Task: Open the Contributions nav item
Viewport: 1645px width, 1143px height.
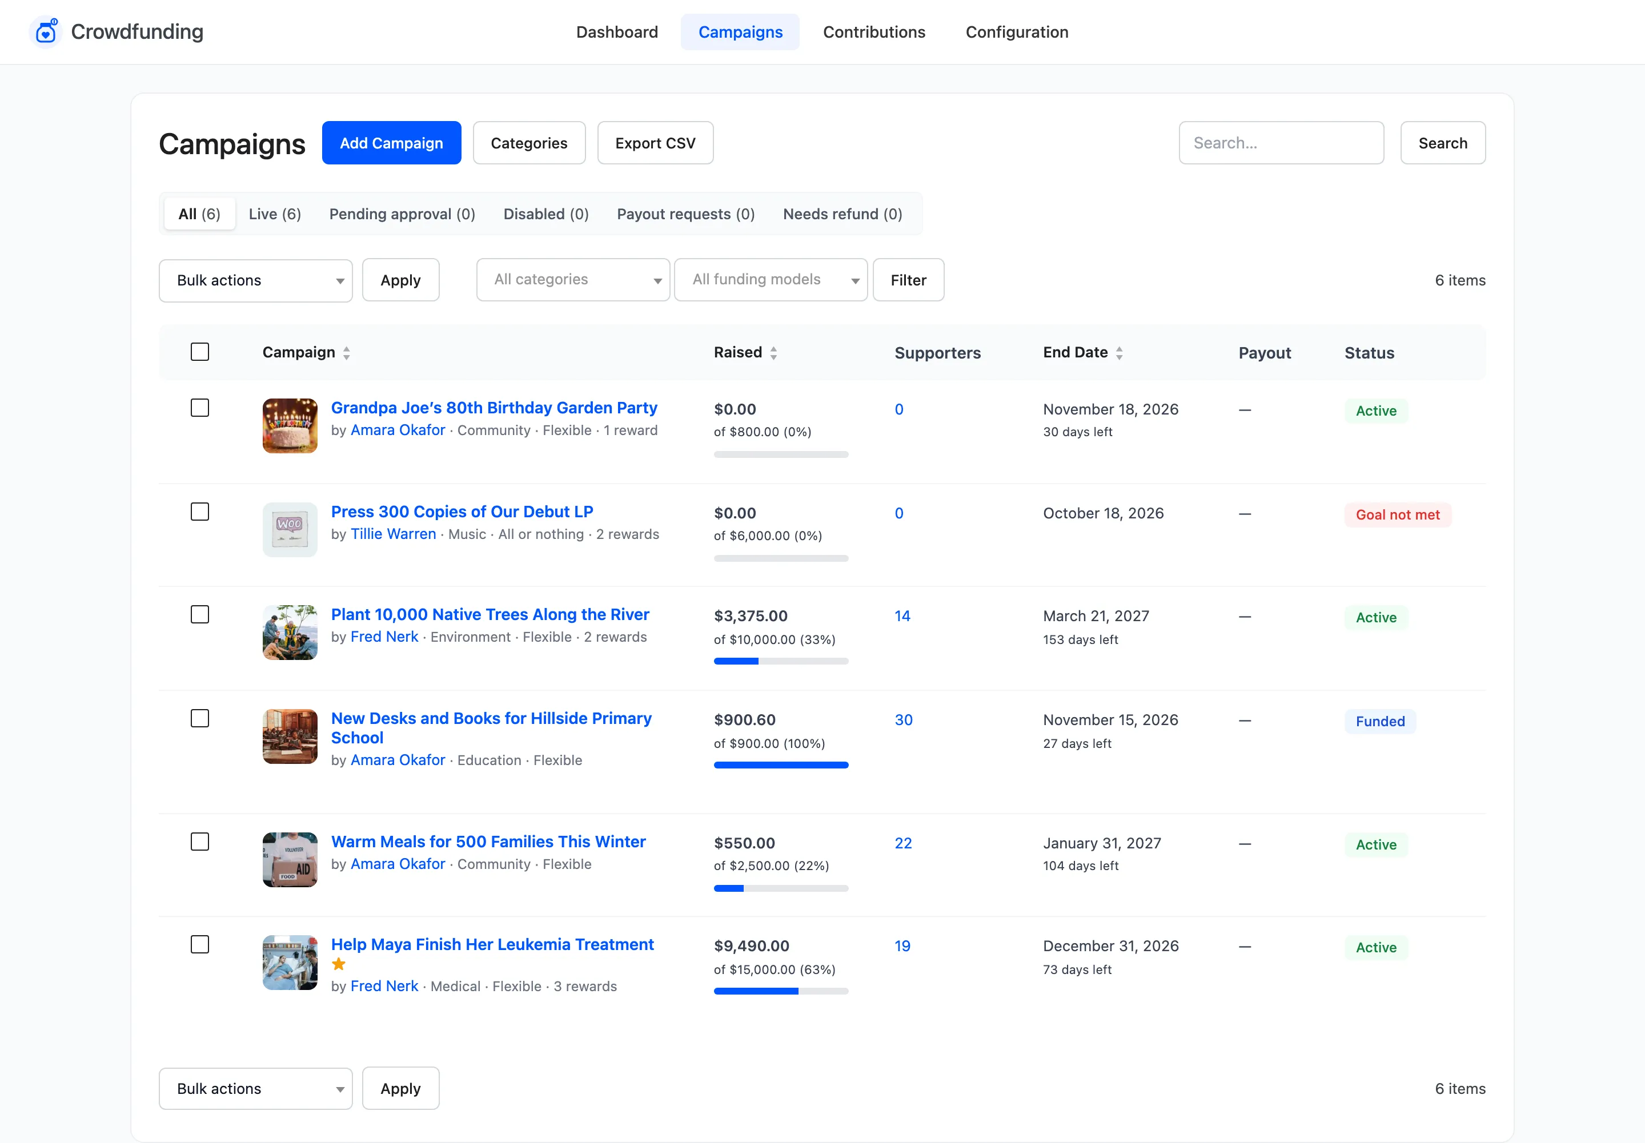Action: tap(874, 32)
